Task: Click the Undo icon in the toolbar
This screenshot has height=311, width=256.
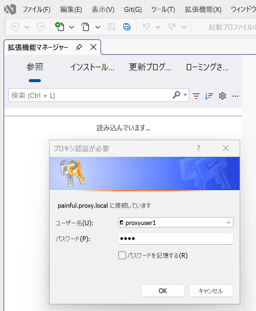Action: click(x=145, y=26)
